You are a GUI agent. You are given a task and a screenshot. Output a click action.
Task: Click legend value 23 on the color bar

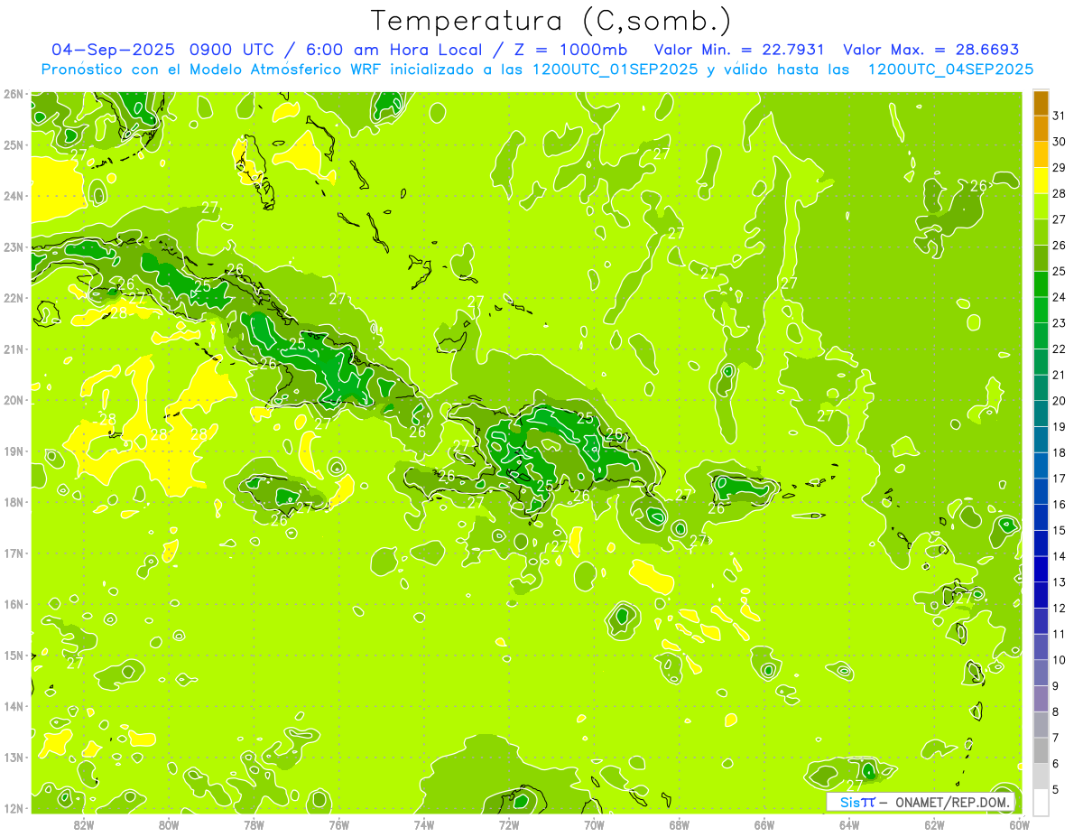point(1059,323)
